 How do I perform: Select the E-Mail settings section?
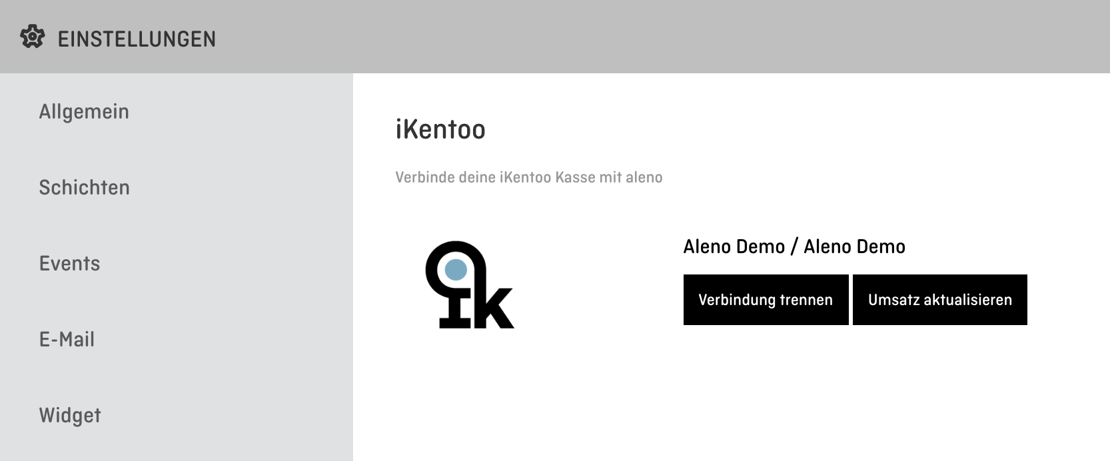tap(67, 340)
